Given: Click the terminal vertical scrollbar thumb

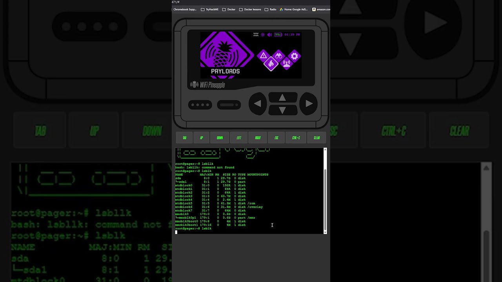Looking at the screenshot, I should (325, 200).
